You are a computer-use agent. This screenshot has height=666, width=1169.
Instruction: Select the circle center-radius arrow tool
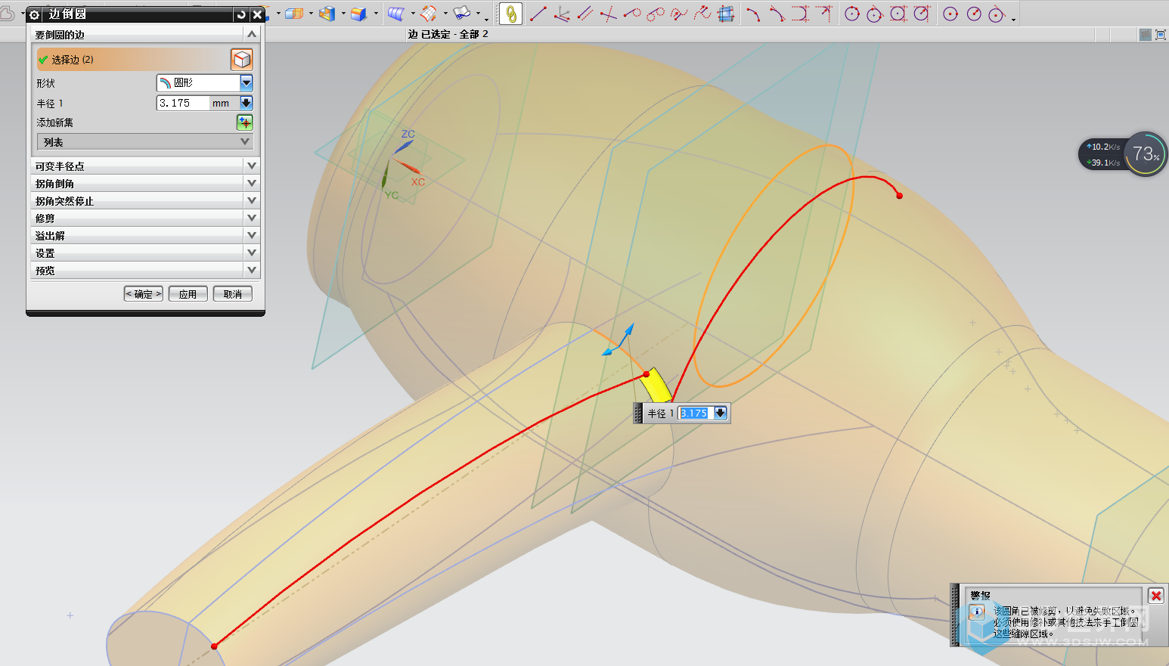(974, 14)
